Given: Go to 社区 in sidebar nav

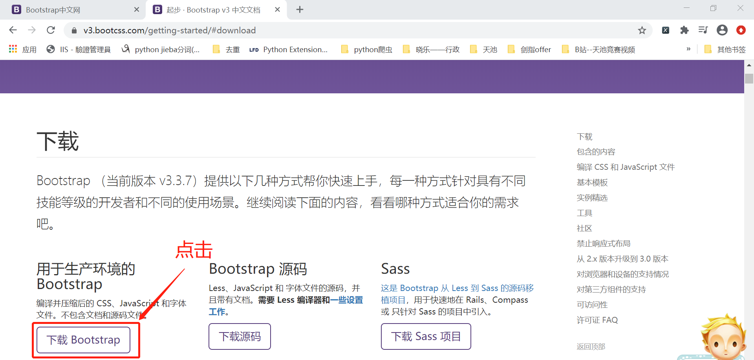Looking at the screenshot, I should tap(584, 229).
